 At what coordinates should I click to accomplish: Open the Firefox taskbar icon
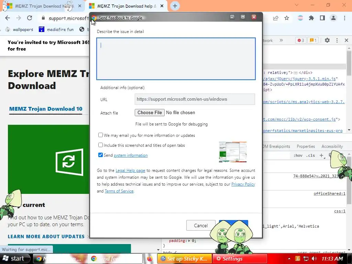pyautogui.click(x=150, y=258)
